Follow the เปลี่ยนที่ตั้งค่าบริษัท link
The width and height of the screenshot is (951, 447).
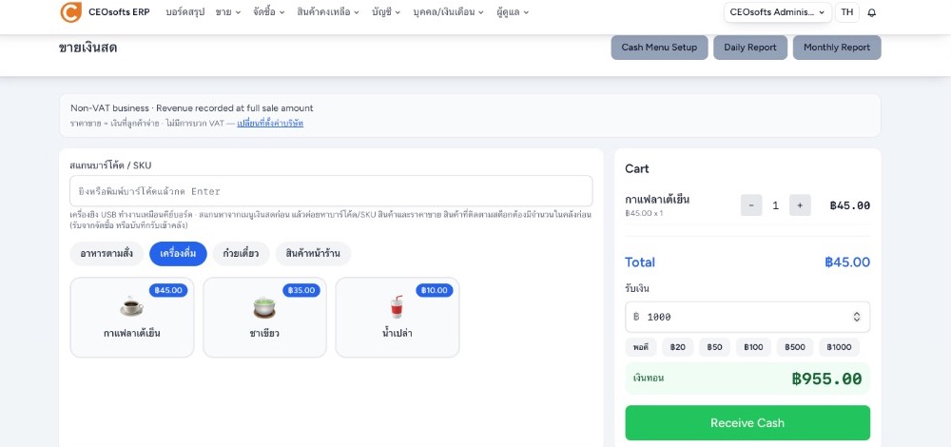pos(270,123)
